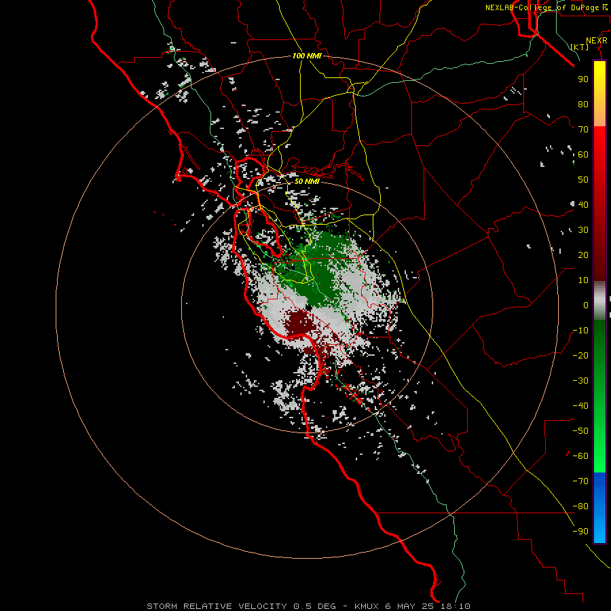
Task: Click the "KMUX" station ID in the caption
Action: click(x=367, y=606)
